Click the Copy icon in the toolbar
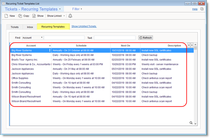 (20, 16)
